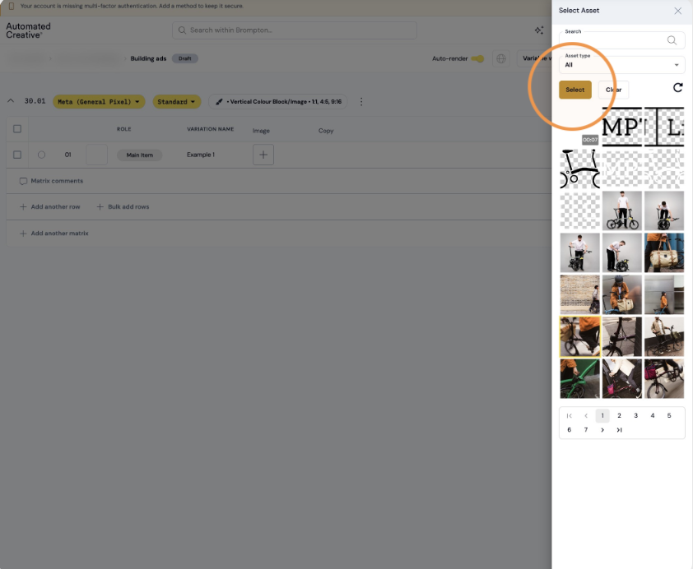Select the tan duffel bag thumbnail
The height and width of the screenshot is (569, 693).
pyautogui.click(x=664, y=252)
